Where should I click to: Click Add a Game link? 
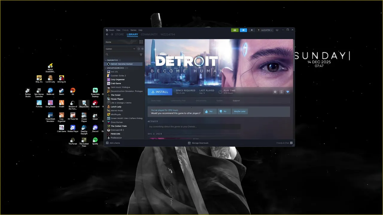click(113, 143)
